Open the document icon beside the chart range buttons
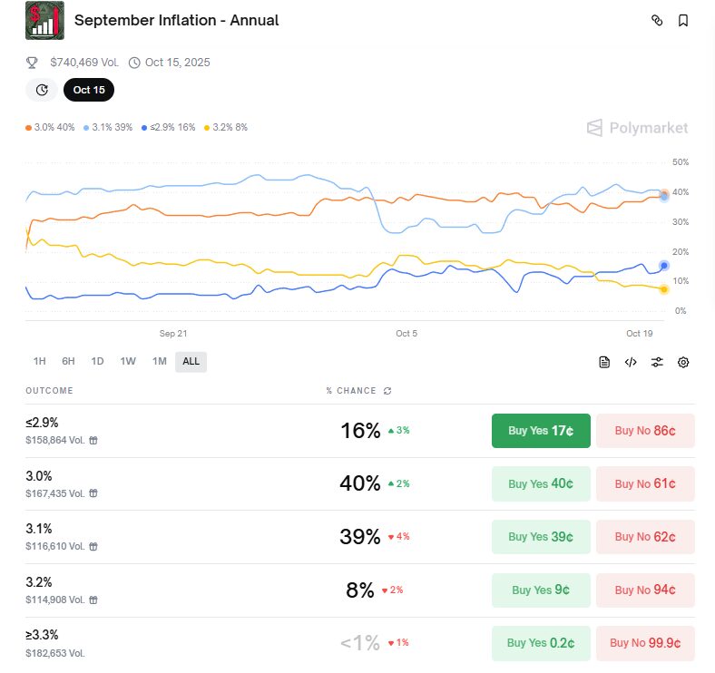Viewport: 715px width, 673px height. tap(604, 362)
